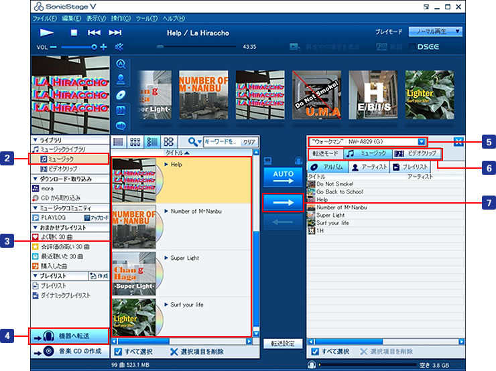Stop playback with the square button

(74, 33)
